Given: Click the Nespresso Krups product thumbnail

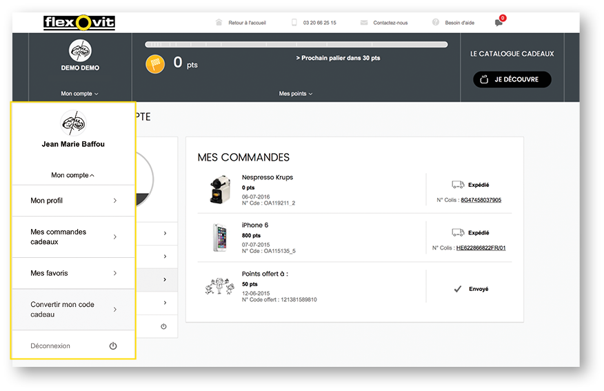Looking at the screenshot, I should coord(220,190).
